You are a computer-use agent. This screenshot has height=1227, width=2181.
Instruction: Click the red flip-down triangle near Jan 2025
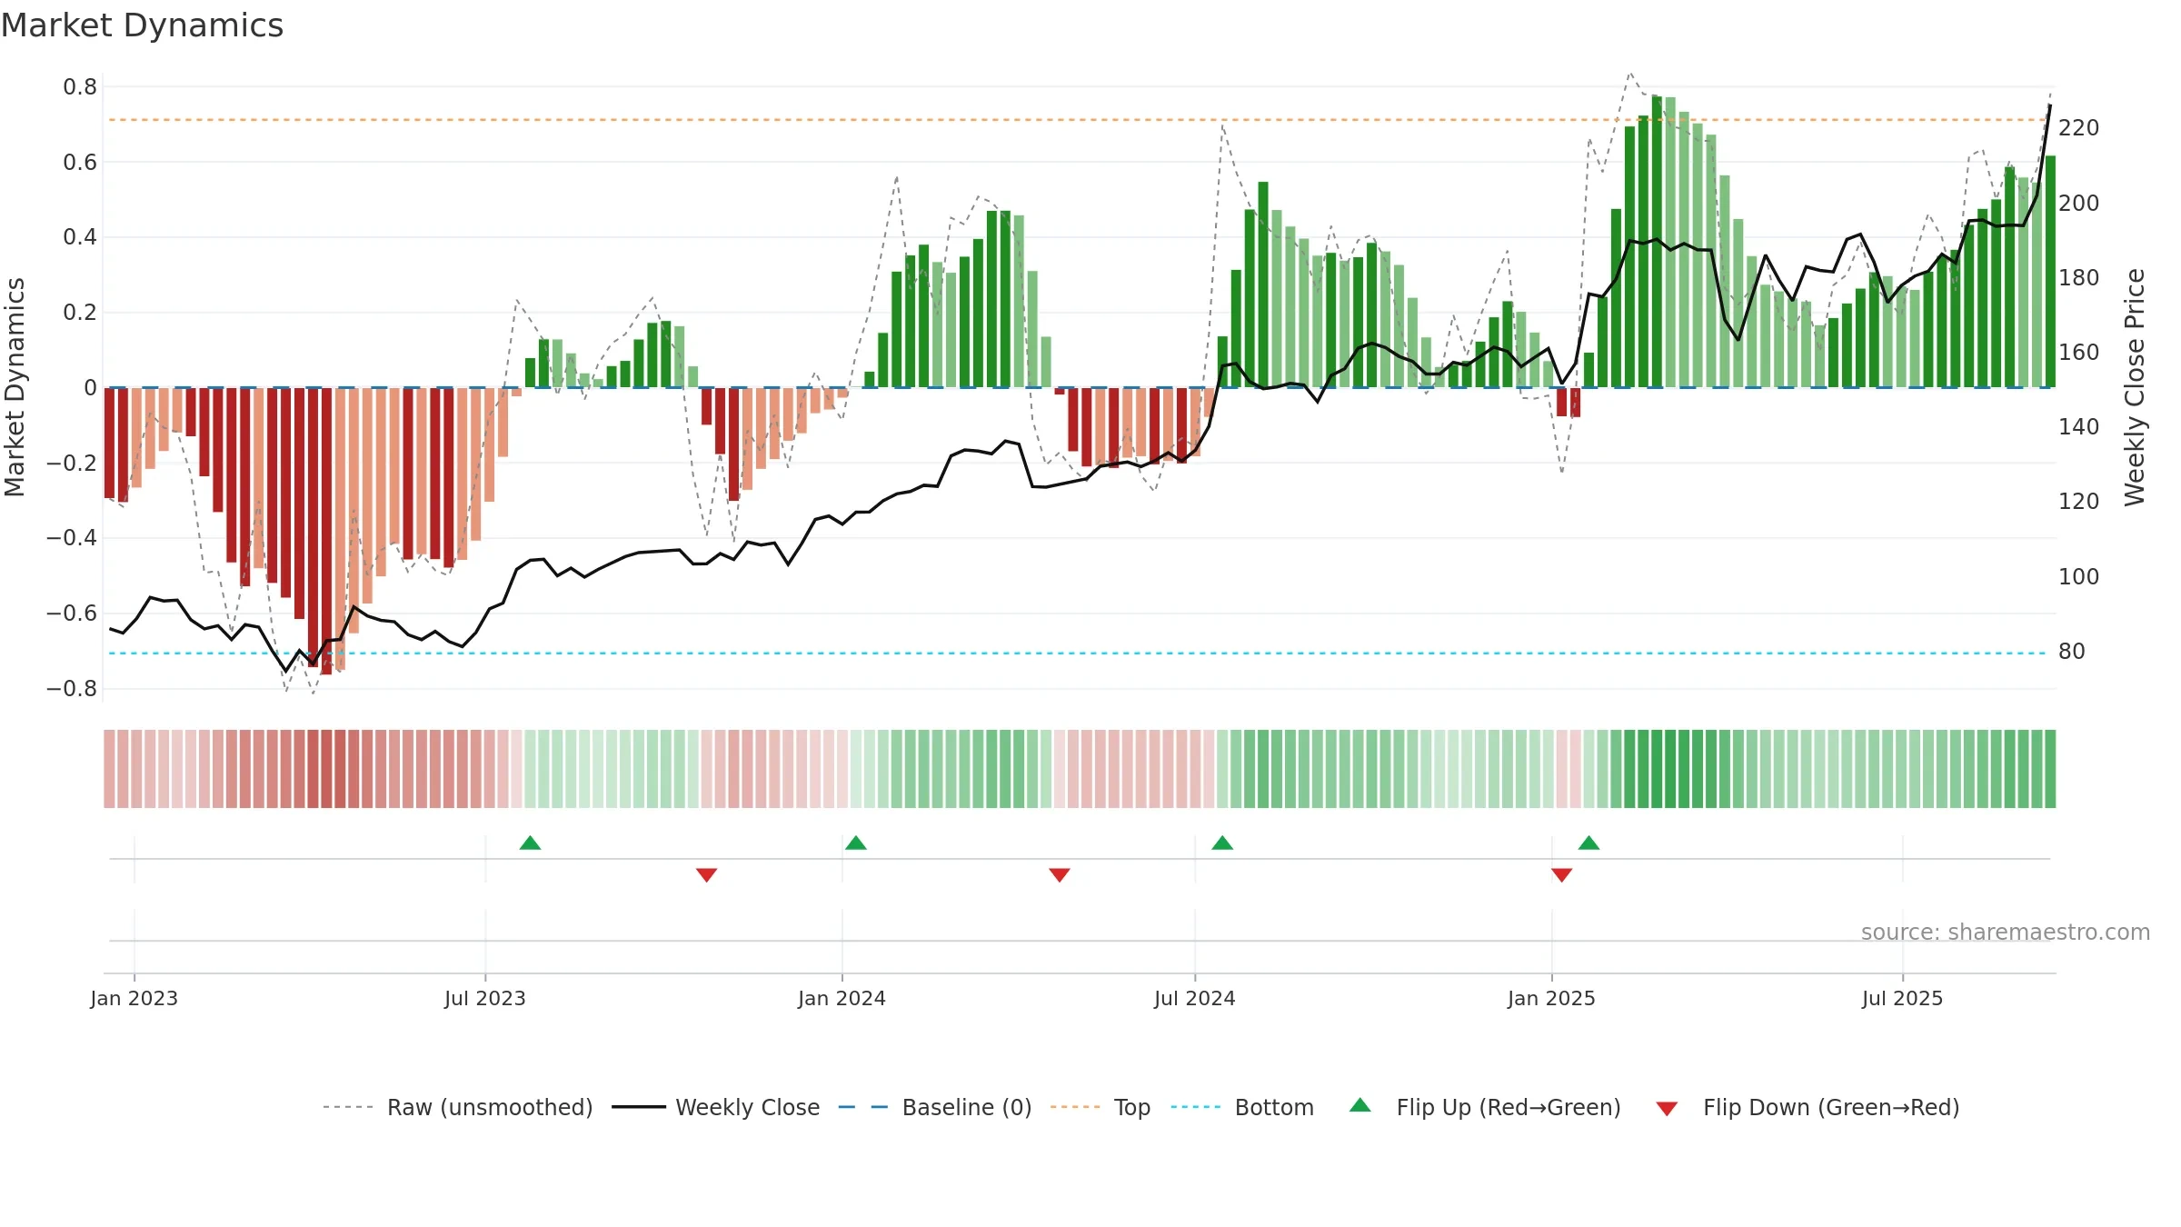click(1562, 874)
